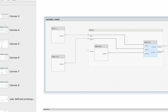Click the C2/C2_2 container header

coord(125,30)
